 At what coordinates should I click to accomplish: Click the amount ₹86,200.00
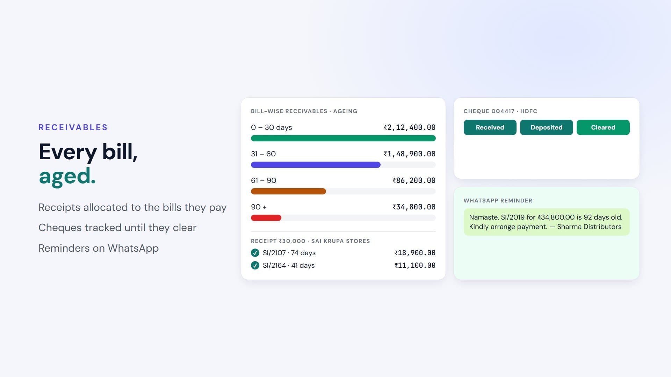pyautogui.click(x=414, y=180)
